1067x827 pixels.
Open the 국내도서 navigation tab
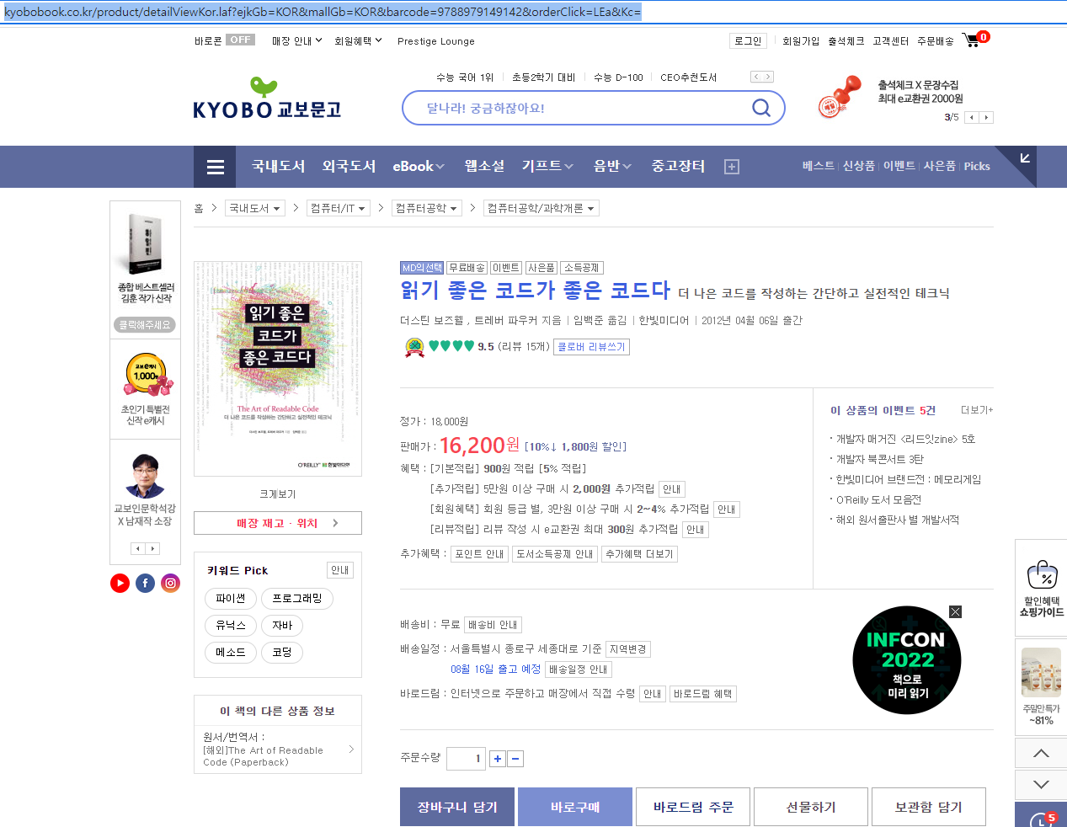pos(278,167)
